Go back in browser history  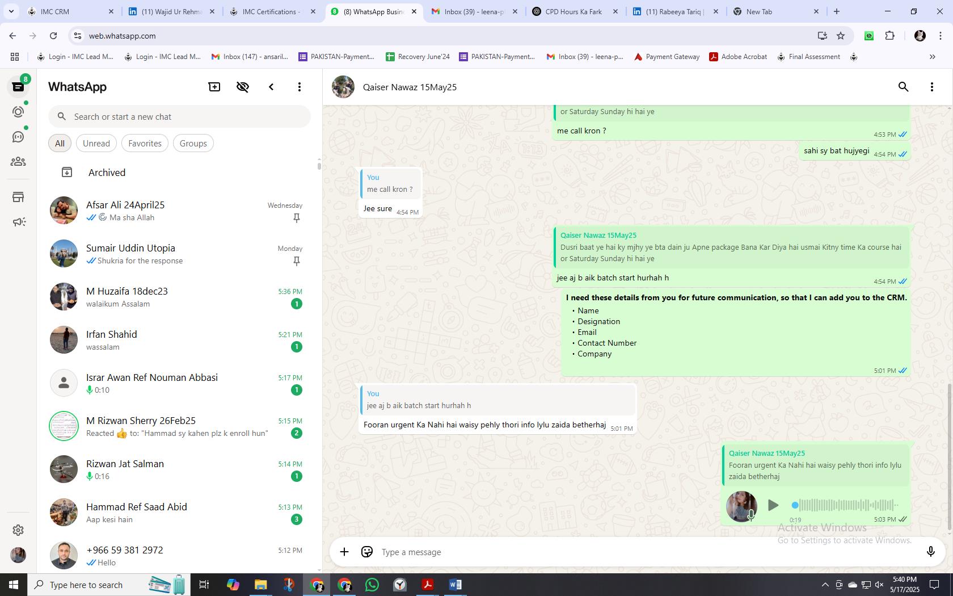12,36
